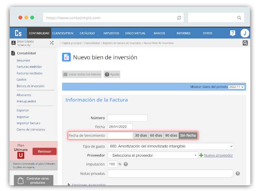
Task: Click the Ultimate plan U badge
Action: point(21,155)
